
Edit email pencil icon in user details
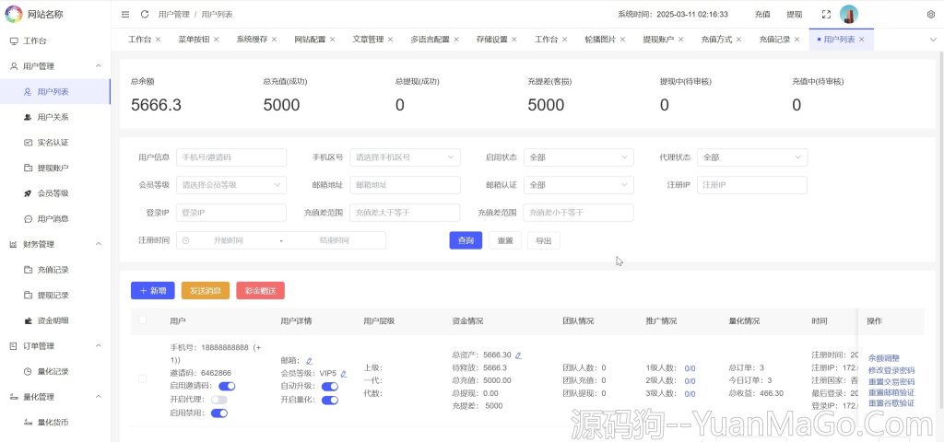coord(310,361)
